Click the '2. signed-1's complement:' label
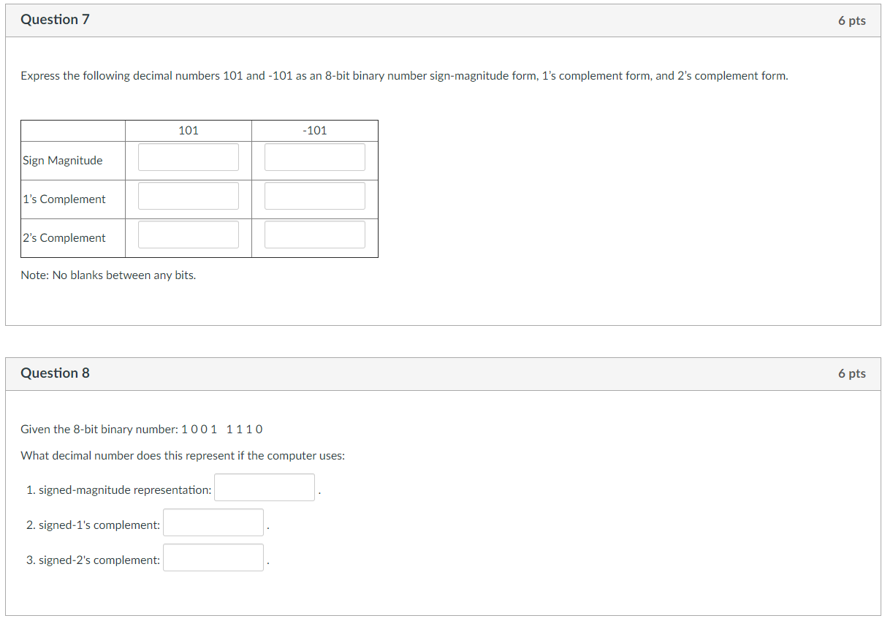The height and width of the screenshot is (621, 893). [94, 525]
